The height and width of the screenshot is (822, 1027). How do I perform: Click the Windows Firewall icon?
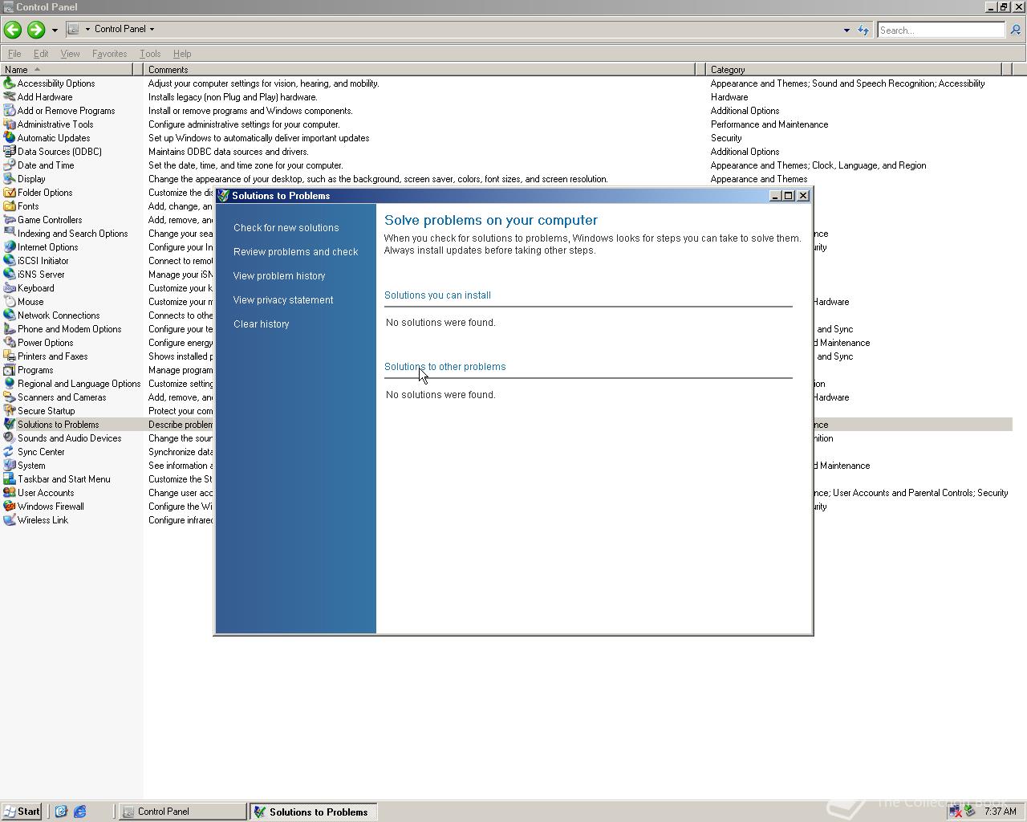coord(9,507)
